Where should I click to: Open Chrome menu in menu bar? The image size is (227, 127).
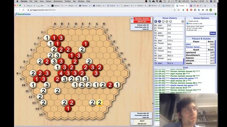coord(24,1)
